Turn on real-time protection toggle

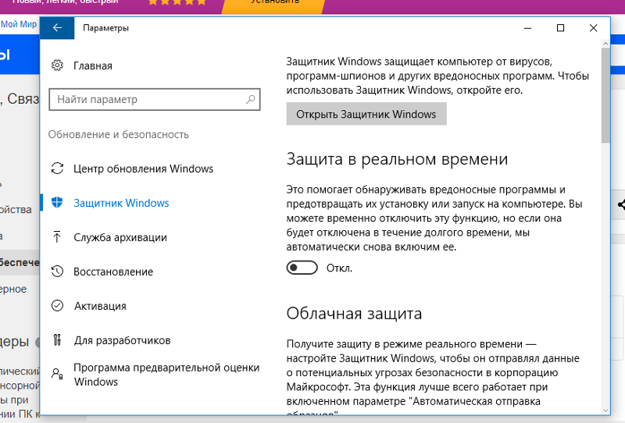tap(302, 268)
